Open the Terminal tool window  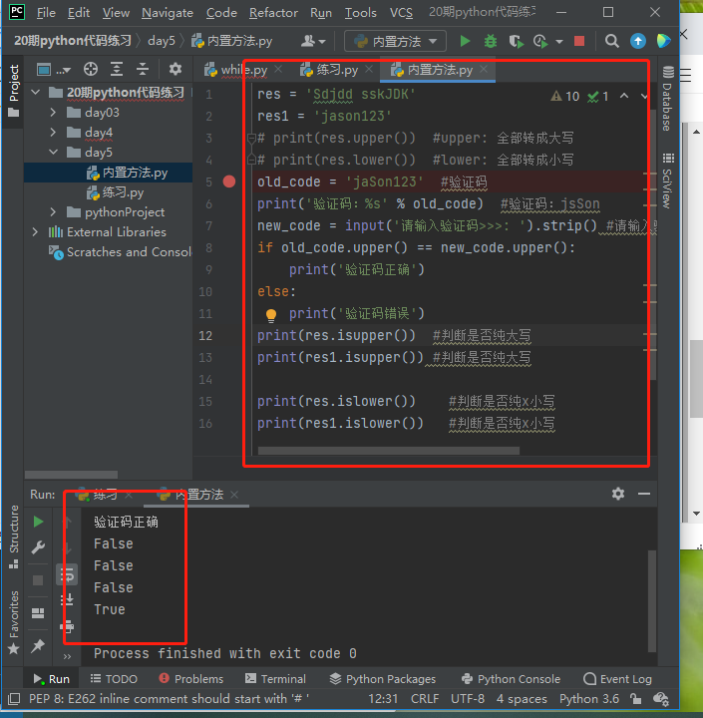[x=275, y=679]
